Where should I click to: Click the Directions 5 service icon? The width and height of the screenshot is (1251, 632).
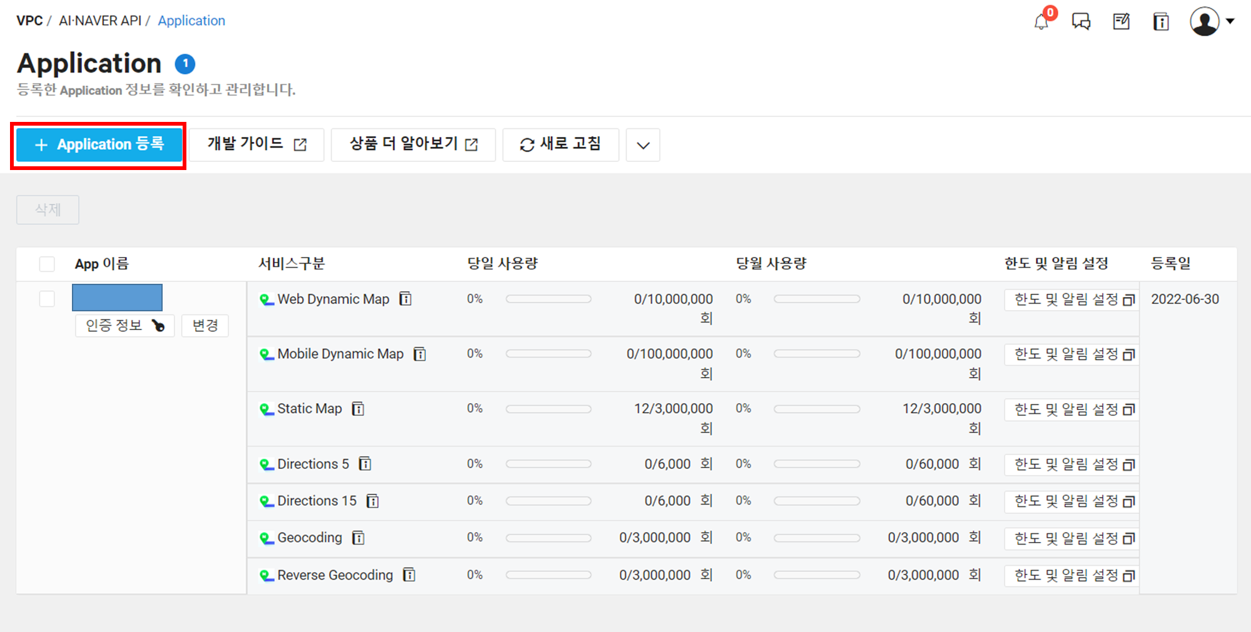click(267, 464)
